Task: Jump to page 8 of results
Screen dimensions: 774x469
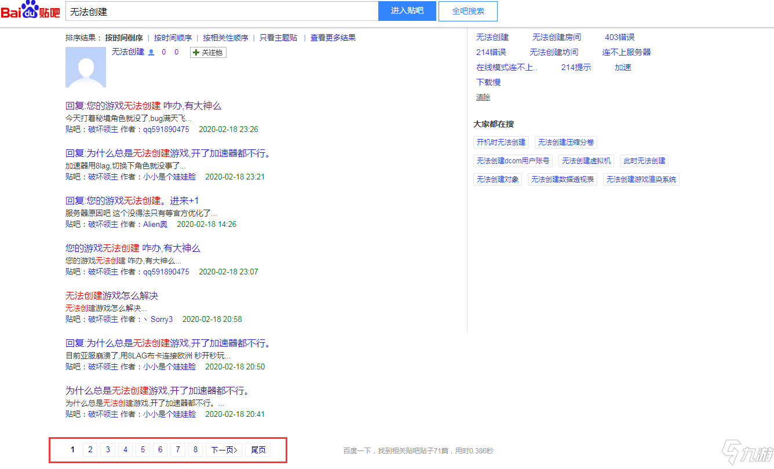Action: (x=196, y=450)
